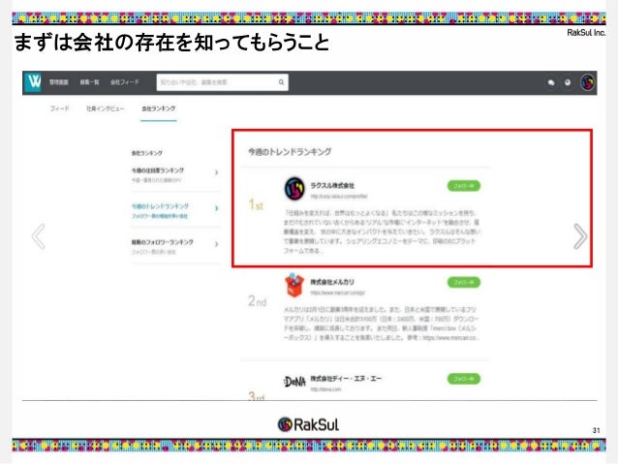Switch to the 社員インタビュー tab
This screenshot has width=618, height=464.
tap(106, 108)
